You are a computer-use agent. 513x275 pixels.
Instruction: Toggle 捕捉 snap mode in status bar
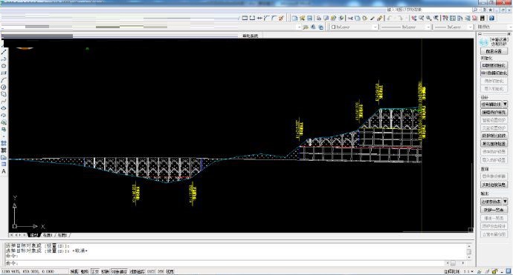click(74, 271)
